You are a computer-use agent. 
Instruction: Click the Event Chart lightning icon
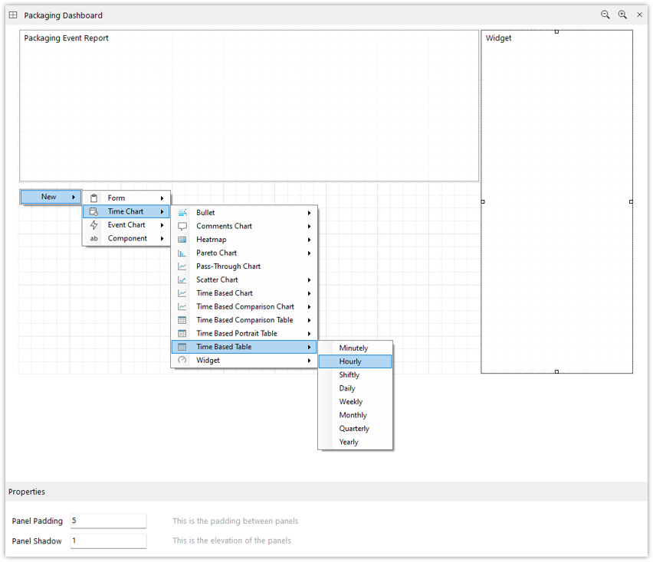point(94,225)
